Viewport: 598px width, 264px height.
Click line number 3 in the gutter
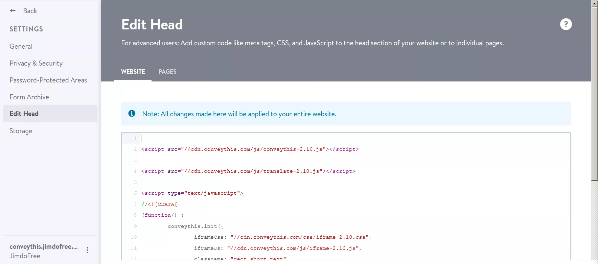(x=135, y=160)
